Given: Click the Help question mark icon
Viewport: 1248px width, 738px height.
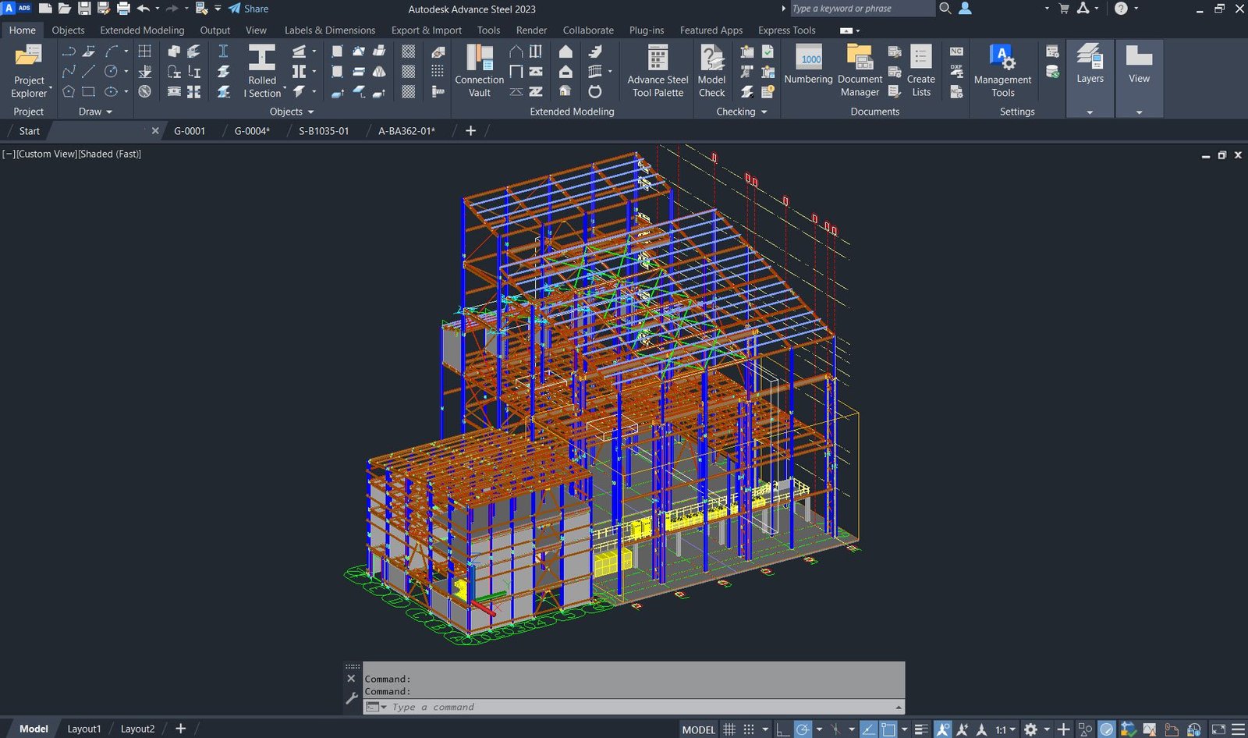Looking at the screenshot, I should click(1121, 9).
